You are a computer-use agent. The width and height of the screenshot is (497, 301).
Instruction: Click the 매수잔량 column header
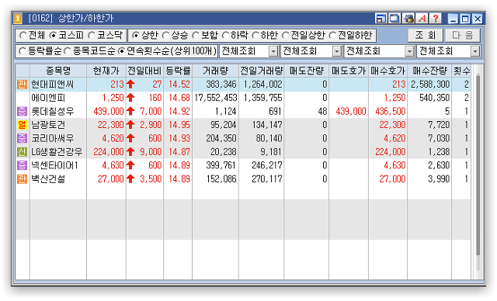coord(429,71)
